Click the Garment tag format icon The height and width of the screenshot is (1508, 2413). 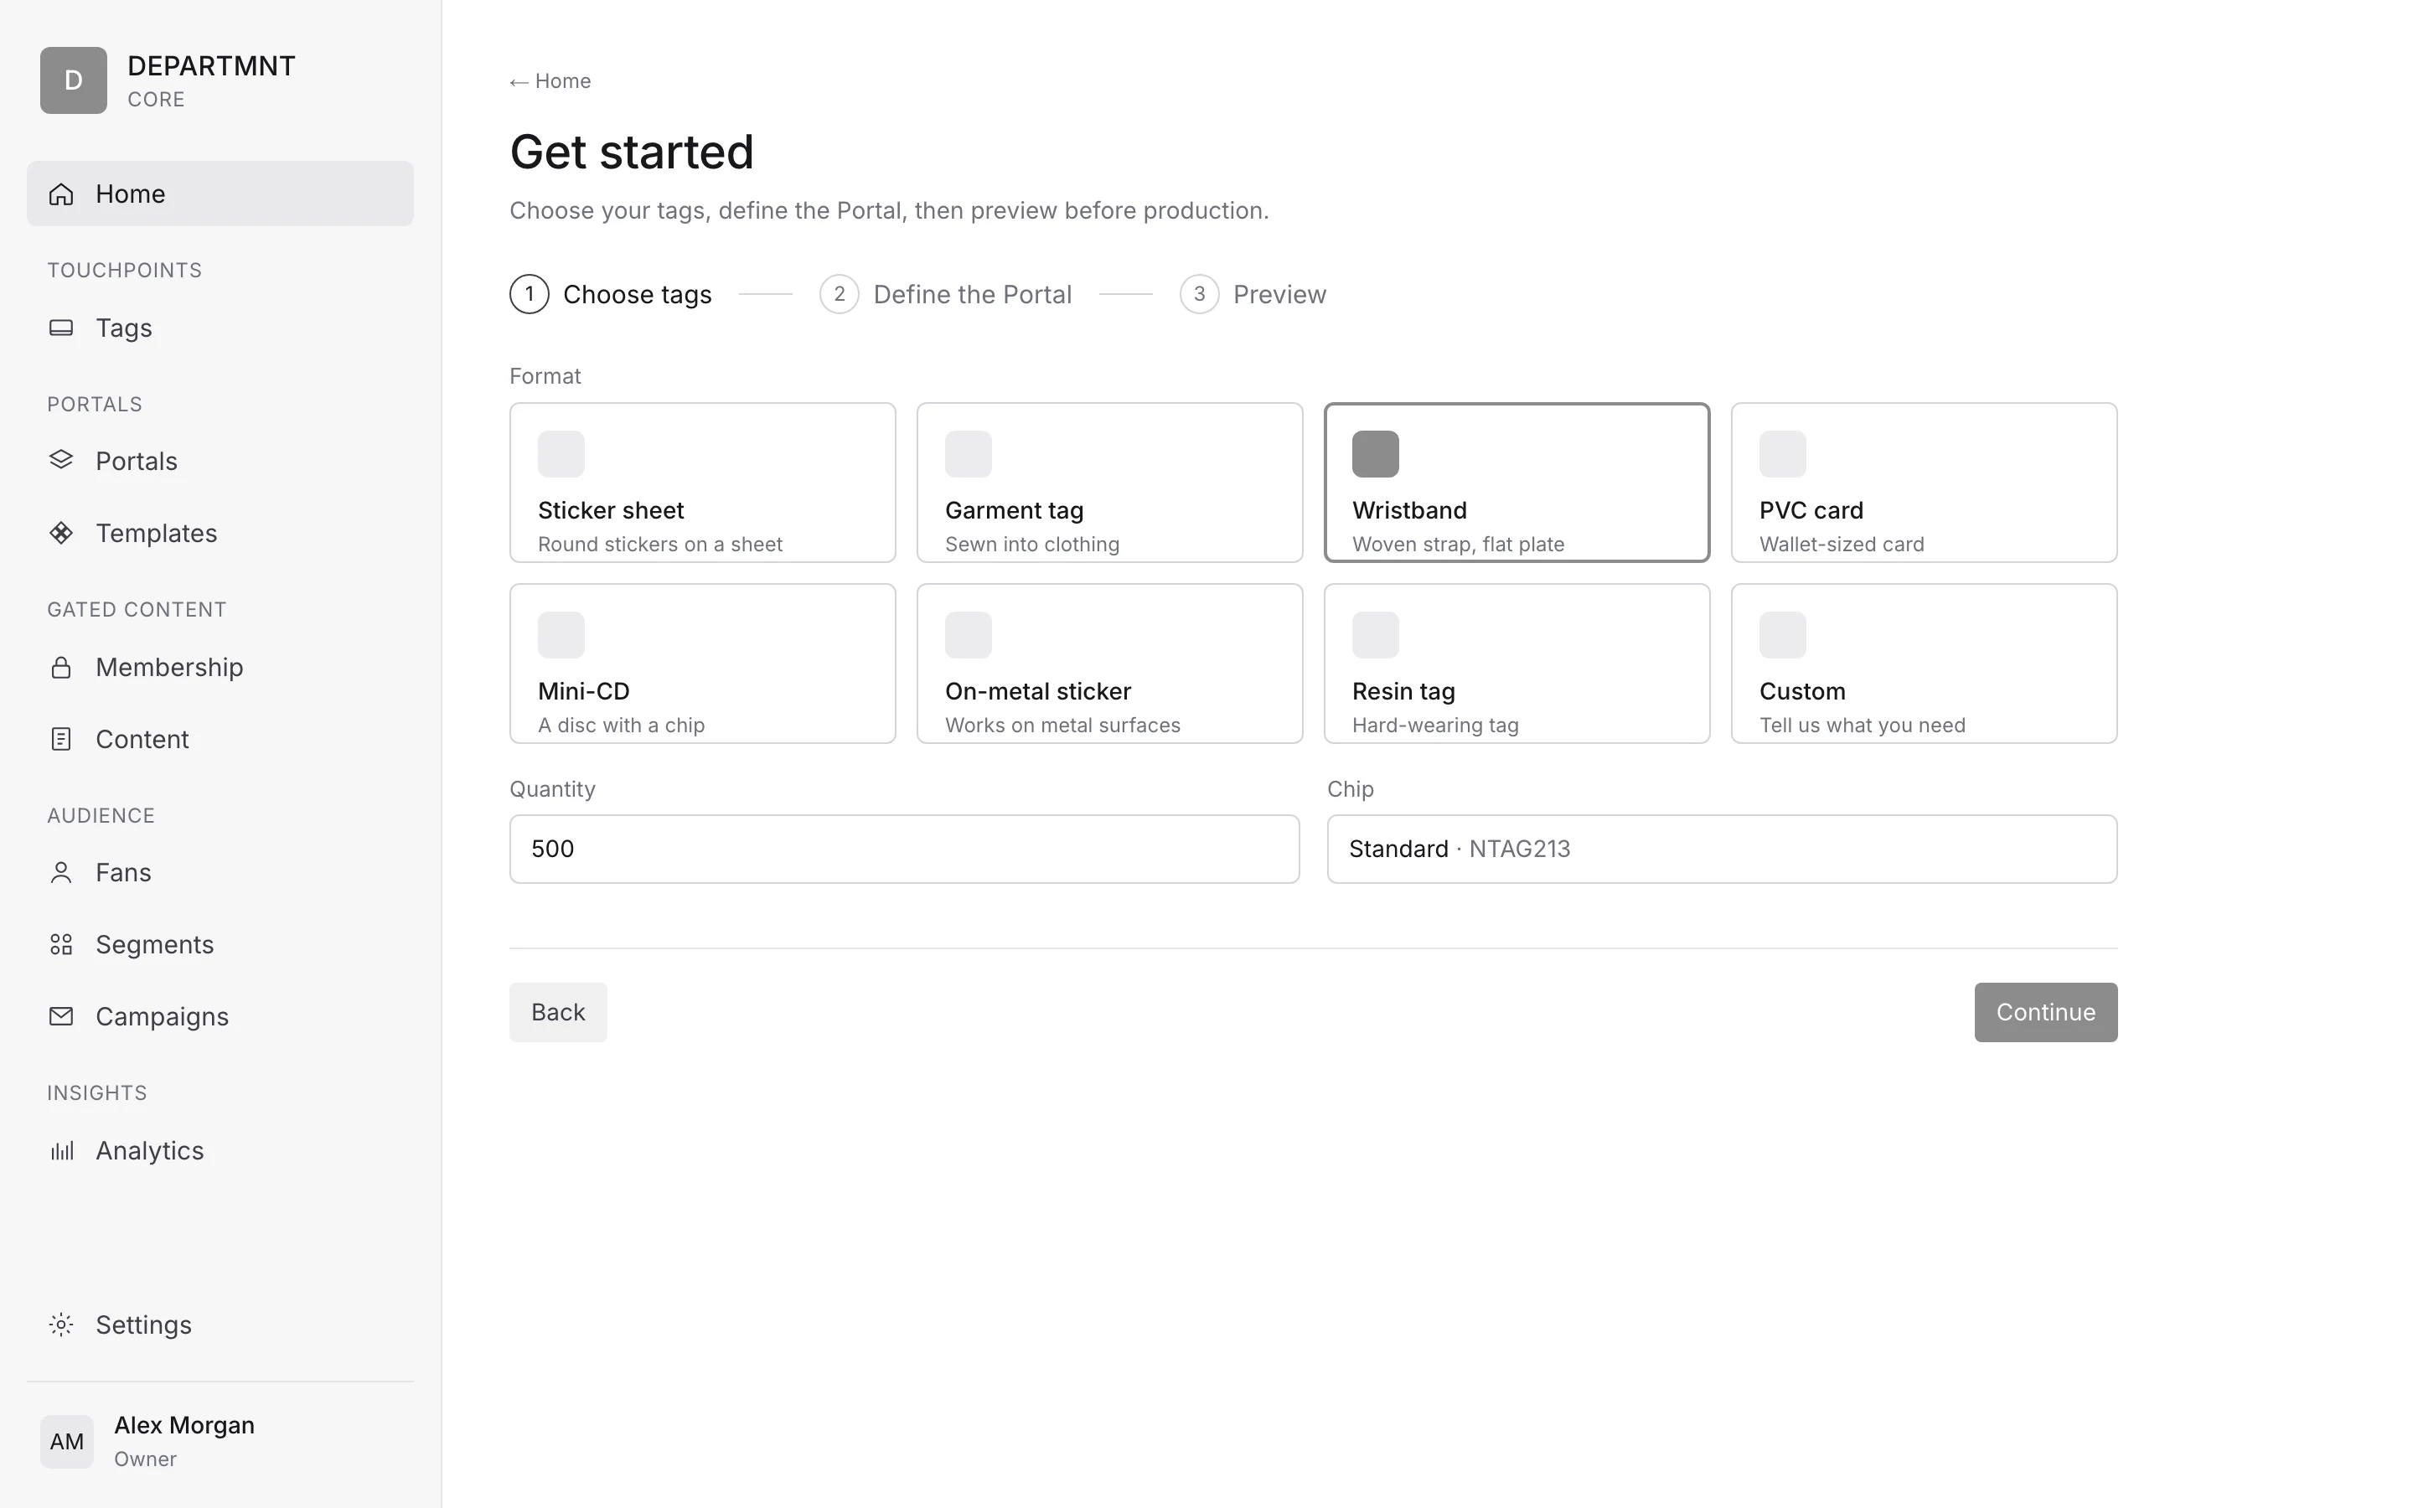(x=969, y=454)
